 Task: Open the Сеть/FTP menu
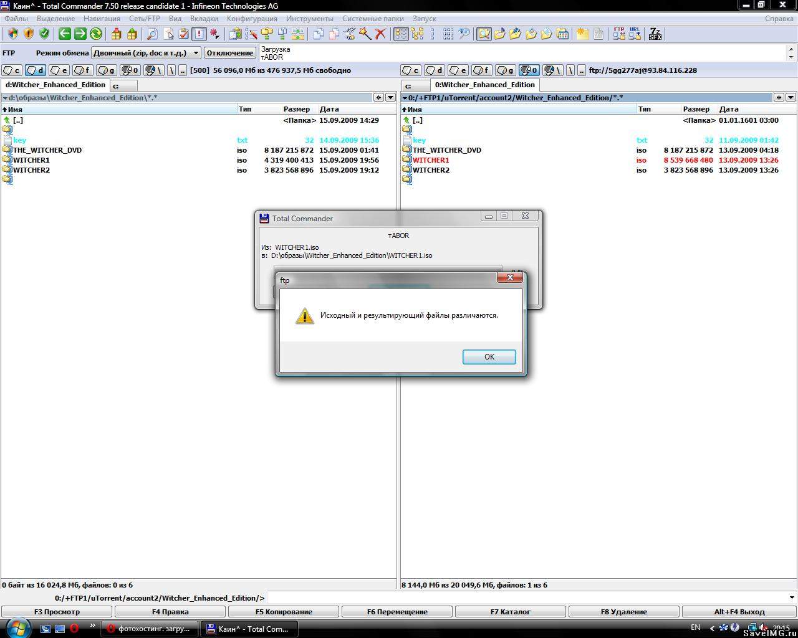point(145,19)
